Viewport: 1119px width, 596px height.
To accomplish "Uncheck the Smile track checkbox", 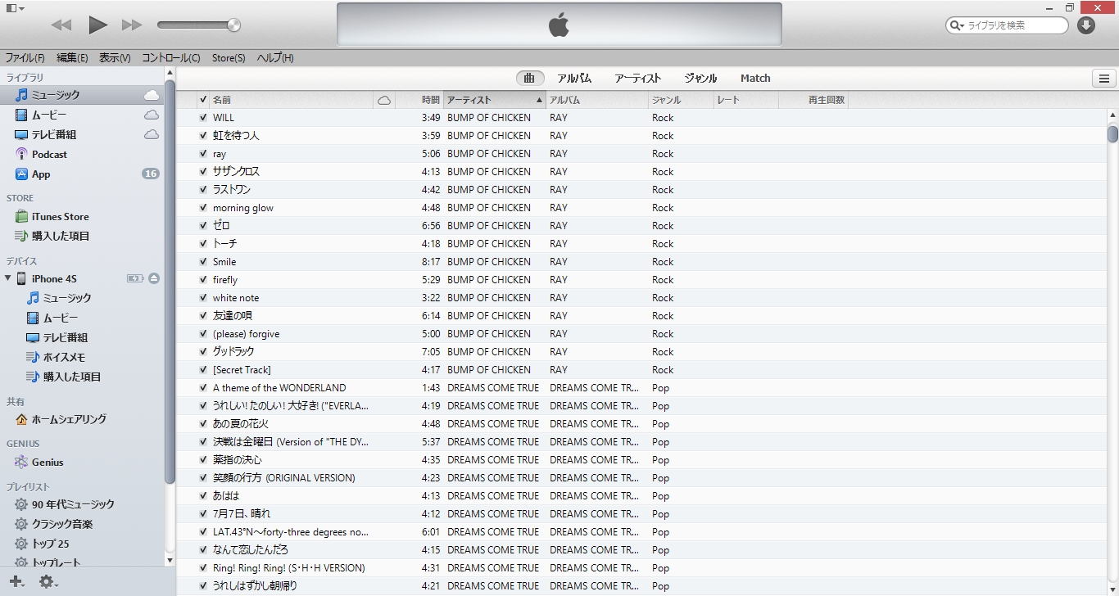I will (x=203, y=262).
